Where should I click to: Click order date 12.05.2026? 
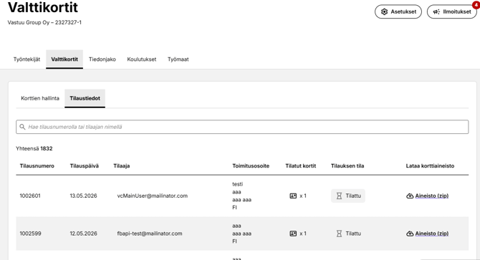tap(83, 233)
